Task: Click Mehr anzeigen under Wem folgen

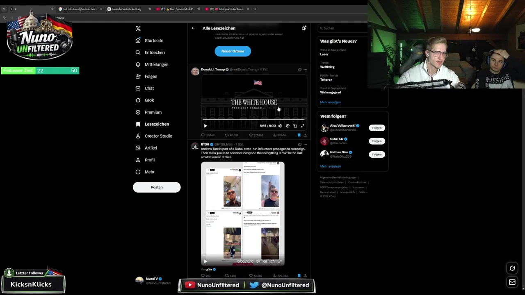Action: (x=331, y=166)
